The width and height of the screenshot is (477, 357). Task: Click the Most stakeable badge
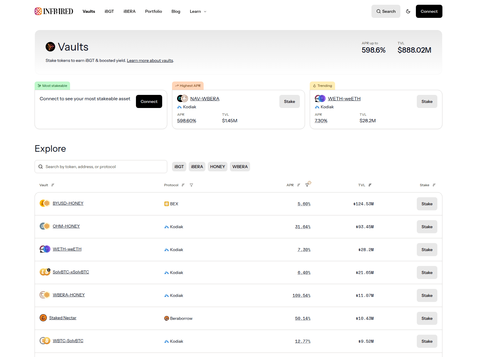[52, 86]
